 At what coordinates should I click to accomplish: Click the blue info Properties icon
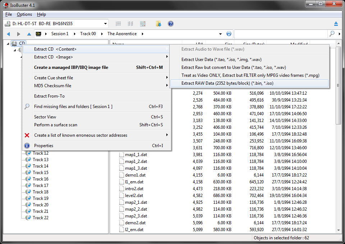click(27, 146)
